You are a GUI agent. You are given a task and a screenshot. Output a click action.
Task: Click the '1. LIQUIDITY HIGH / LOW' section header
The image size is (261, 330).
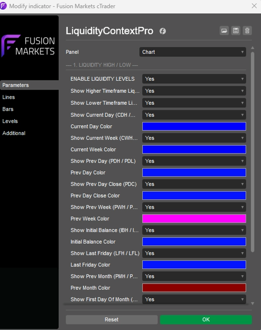102,65
